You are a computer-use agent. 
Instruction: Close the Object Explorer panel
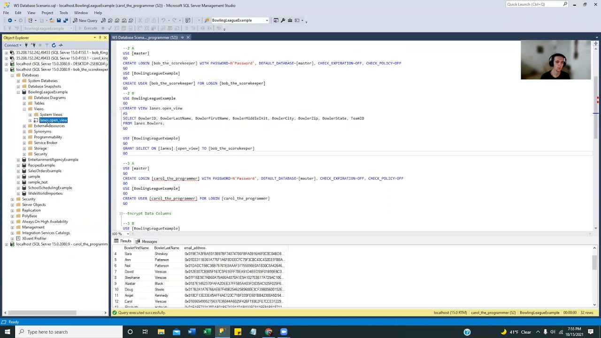(x=105, y=38)
